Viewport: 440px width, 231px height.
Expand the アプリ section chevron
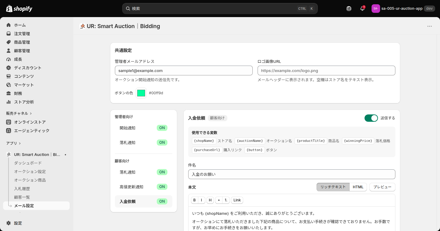[x=20, y=143]
